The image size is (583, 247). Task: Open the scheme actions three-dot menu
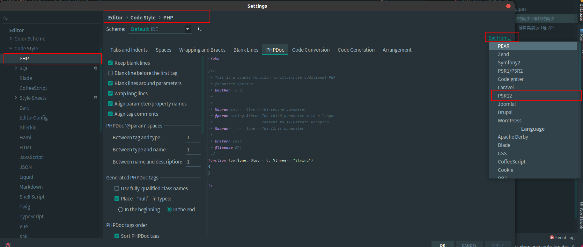click(x=199, y=29)
